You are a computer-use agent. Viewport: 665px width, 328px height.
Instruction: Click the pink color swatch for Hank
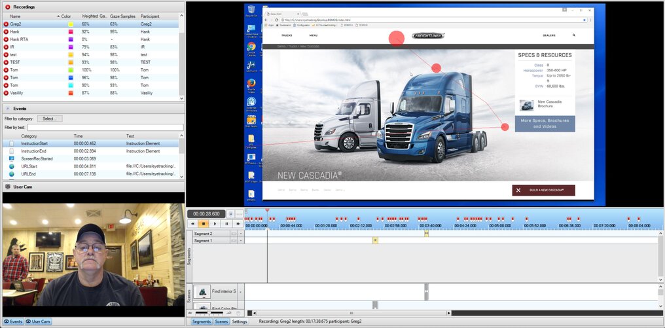point(71,32)
